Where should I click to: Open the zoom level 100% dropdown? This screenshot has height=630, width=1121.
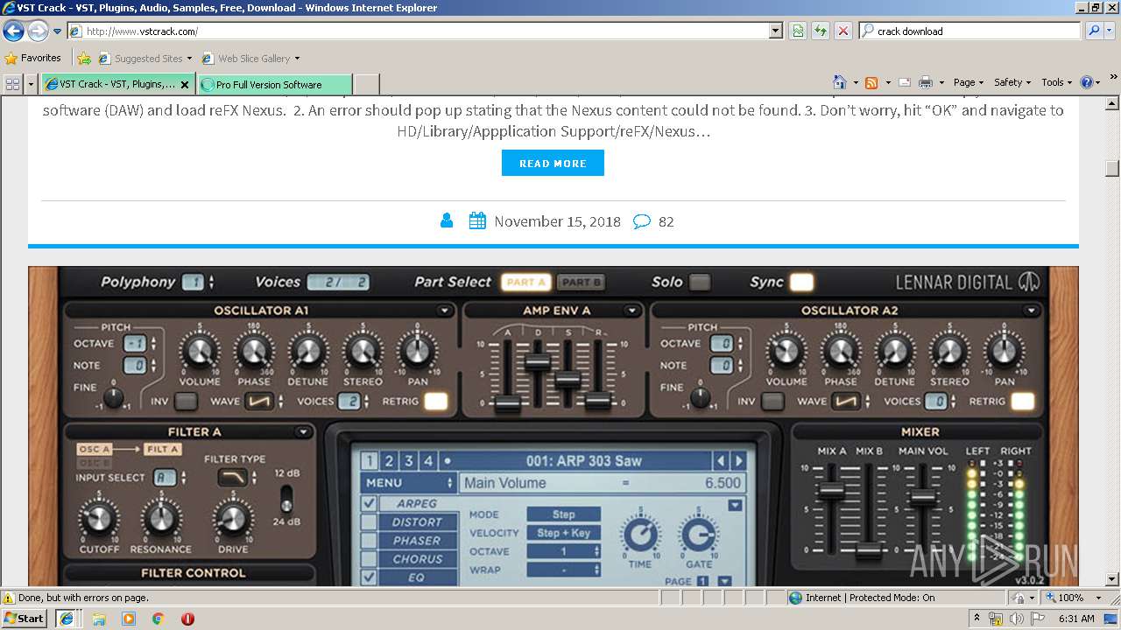(x=1098, y=598)
